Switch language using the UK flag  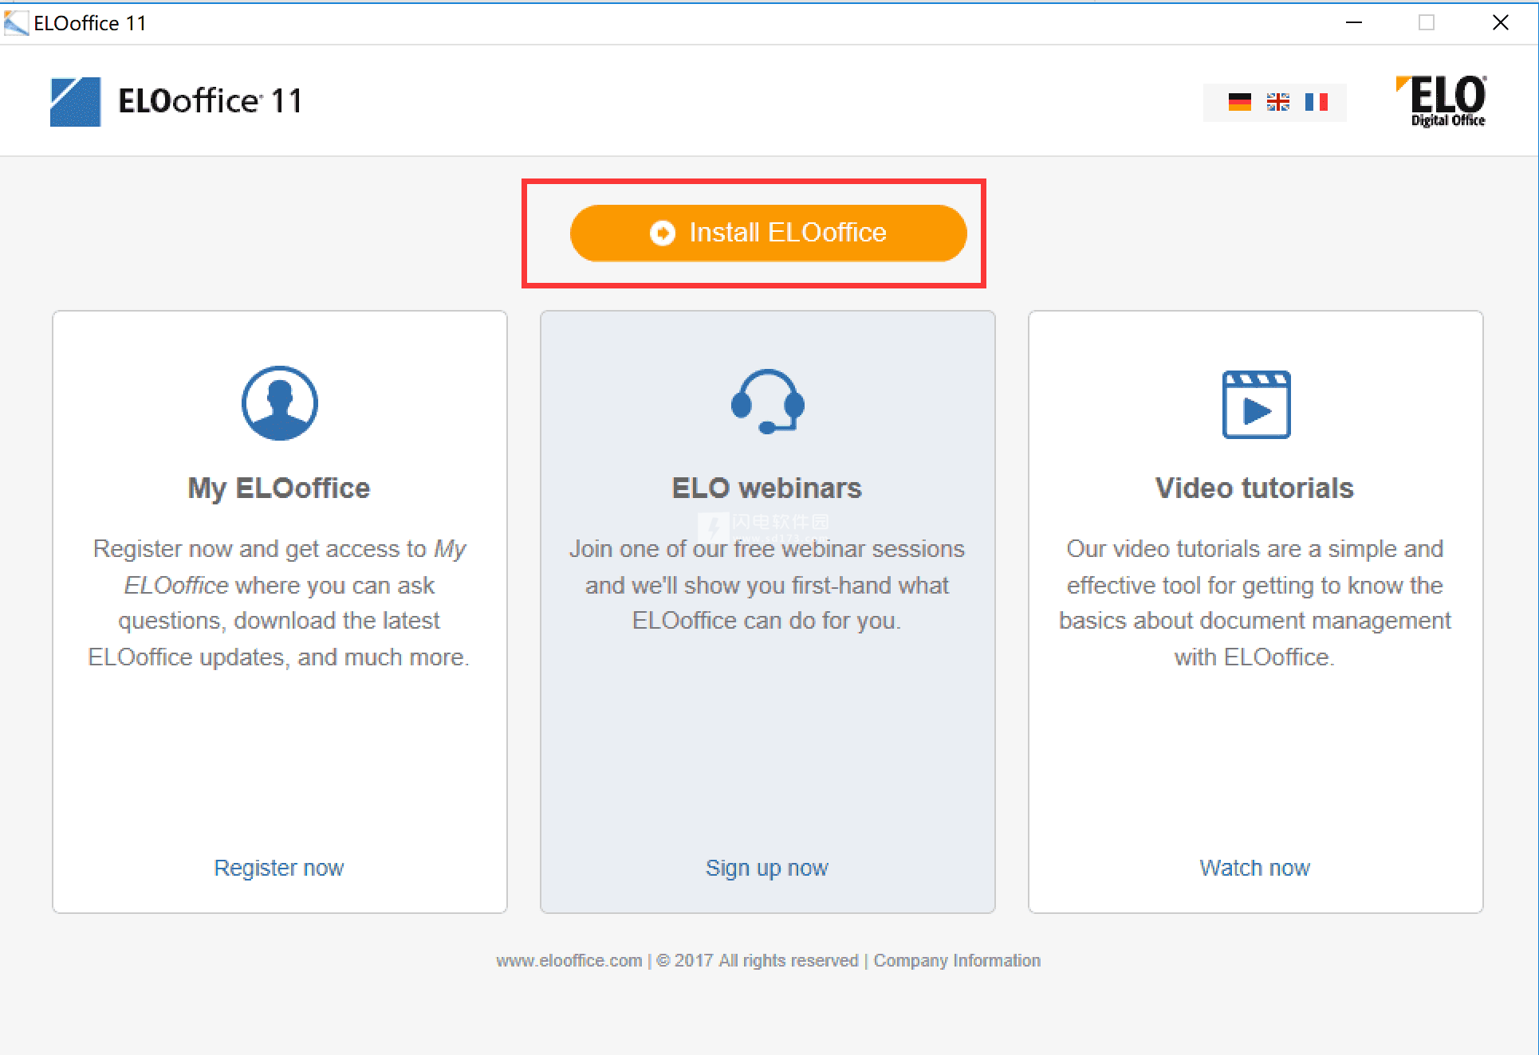click(1277, 102)
